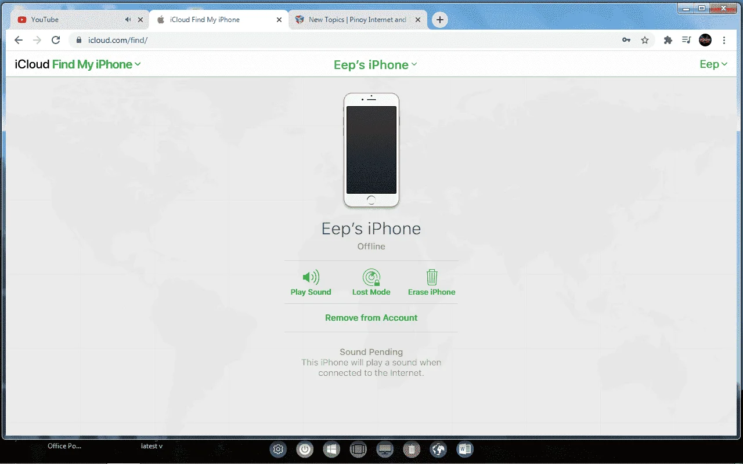This screenshot has height=464, width=743.
Task: Click the computer monitor icon in the dock
Action: pos(385,449)
